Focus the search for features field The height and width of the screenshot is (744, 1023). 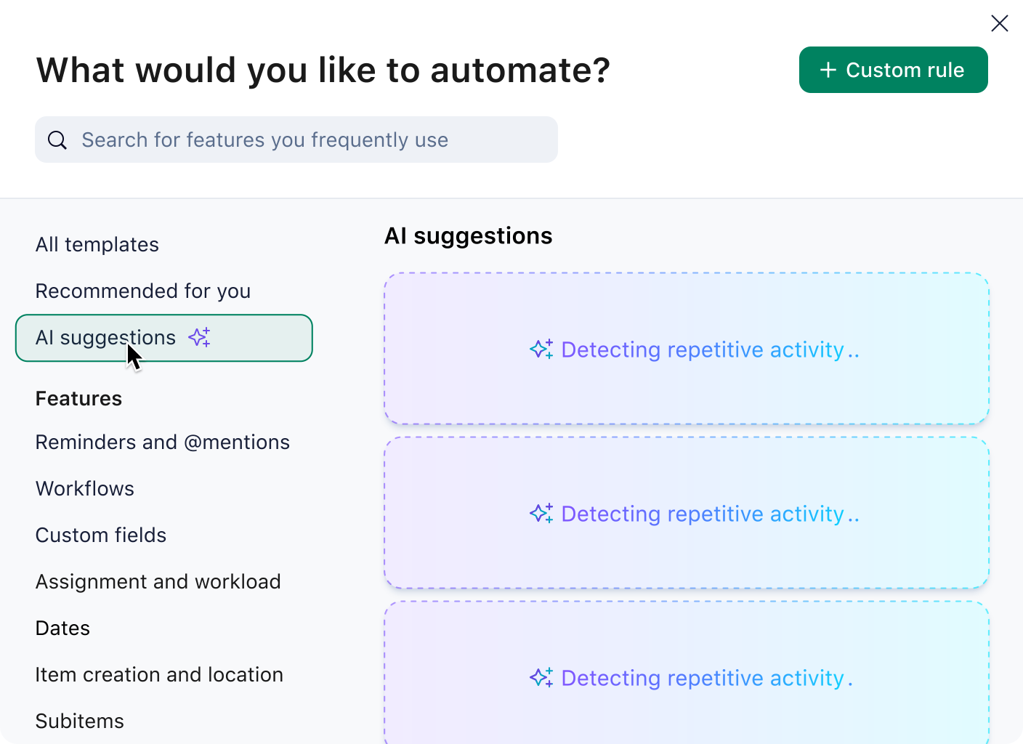point(305,139)
